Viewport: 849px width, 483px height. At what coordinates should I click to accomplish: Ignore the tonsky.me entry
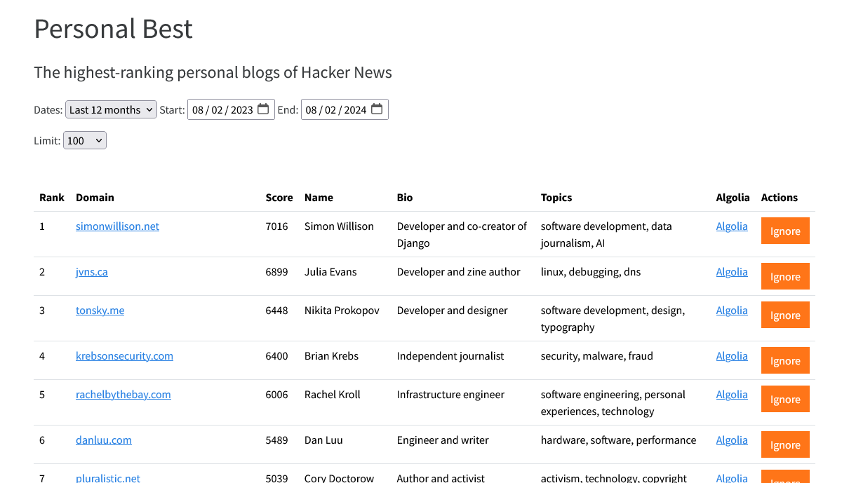(x=785, y=315)
